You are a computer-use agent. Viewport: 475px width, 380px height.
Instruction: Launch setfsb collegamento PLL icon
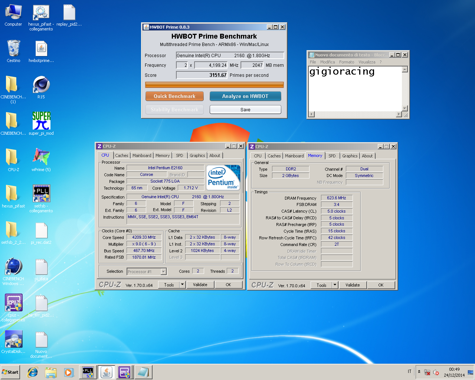(41, 199)
